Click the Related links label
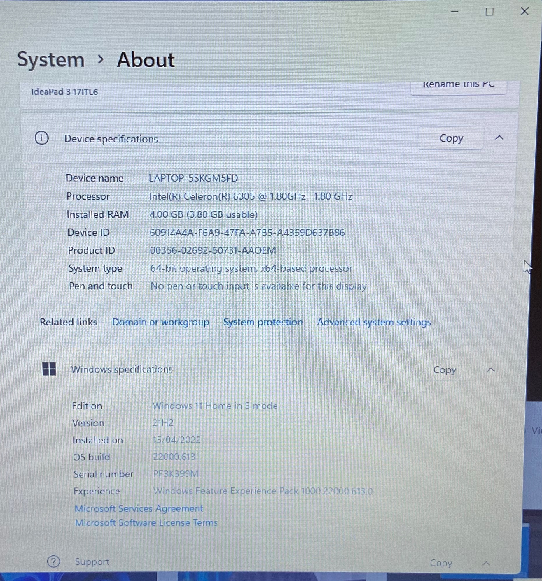The width and height of the screenshot is (542, 581). (x=68, y=322)
